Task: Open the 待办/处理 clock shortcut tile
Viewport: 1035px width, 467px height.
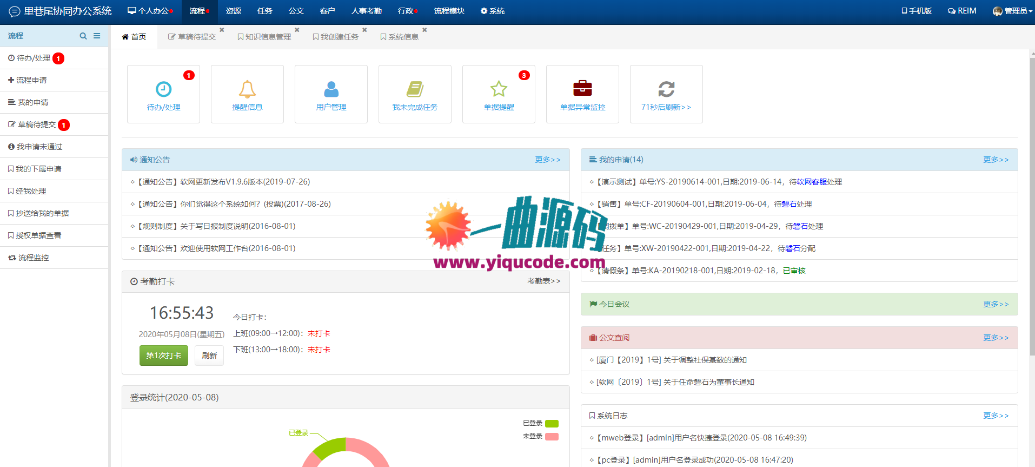Action: [x=163, y=94]
